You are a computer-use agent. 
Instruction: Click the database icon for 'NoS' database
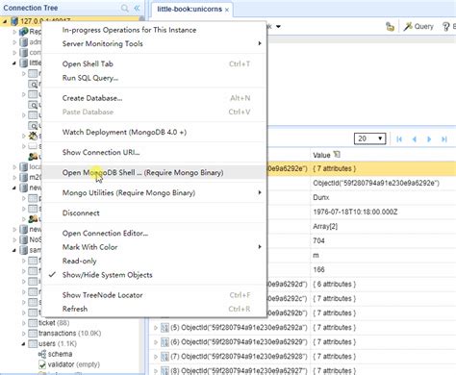23,239
